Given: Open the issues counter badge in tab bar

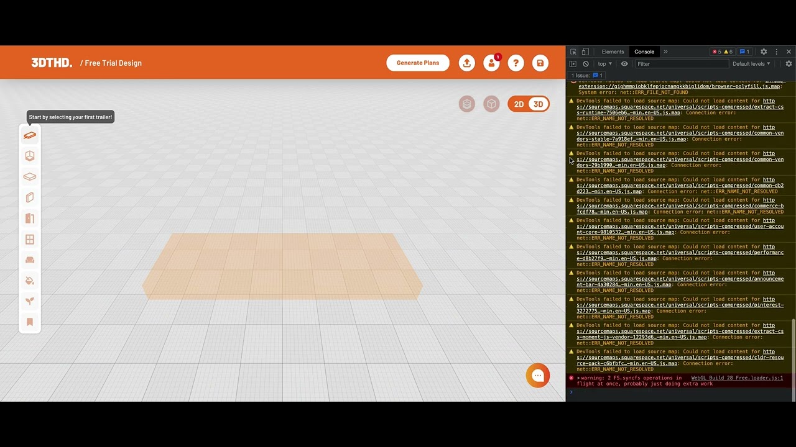Looking at the screenshot, I should pyautogui.click(x=744, y=52).
